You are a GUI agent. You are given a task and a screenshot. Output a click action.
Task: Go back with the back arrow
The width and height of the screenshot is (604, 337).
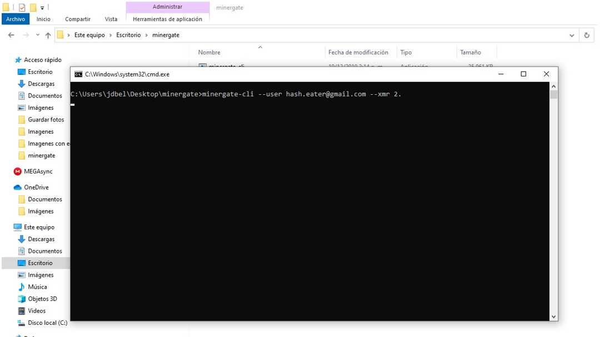[11, 35]
